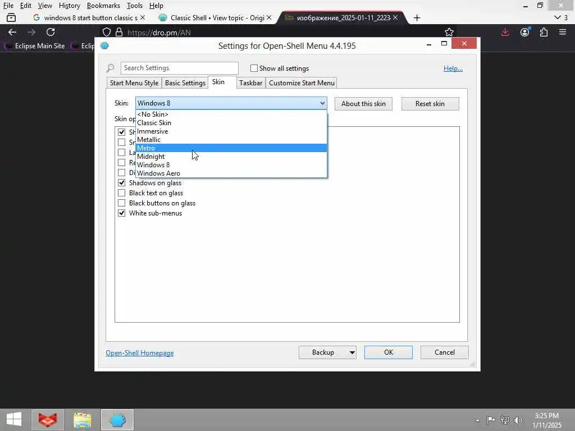The width and height of the screenshot is (575, 431).
Task: Go back in browser
Action: click(12, 32)
